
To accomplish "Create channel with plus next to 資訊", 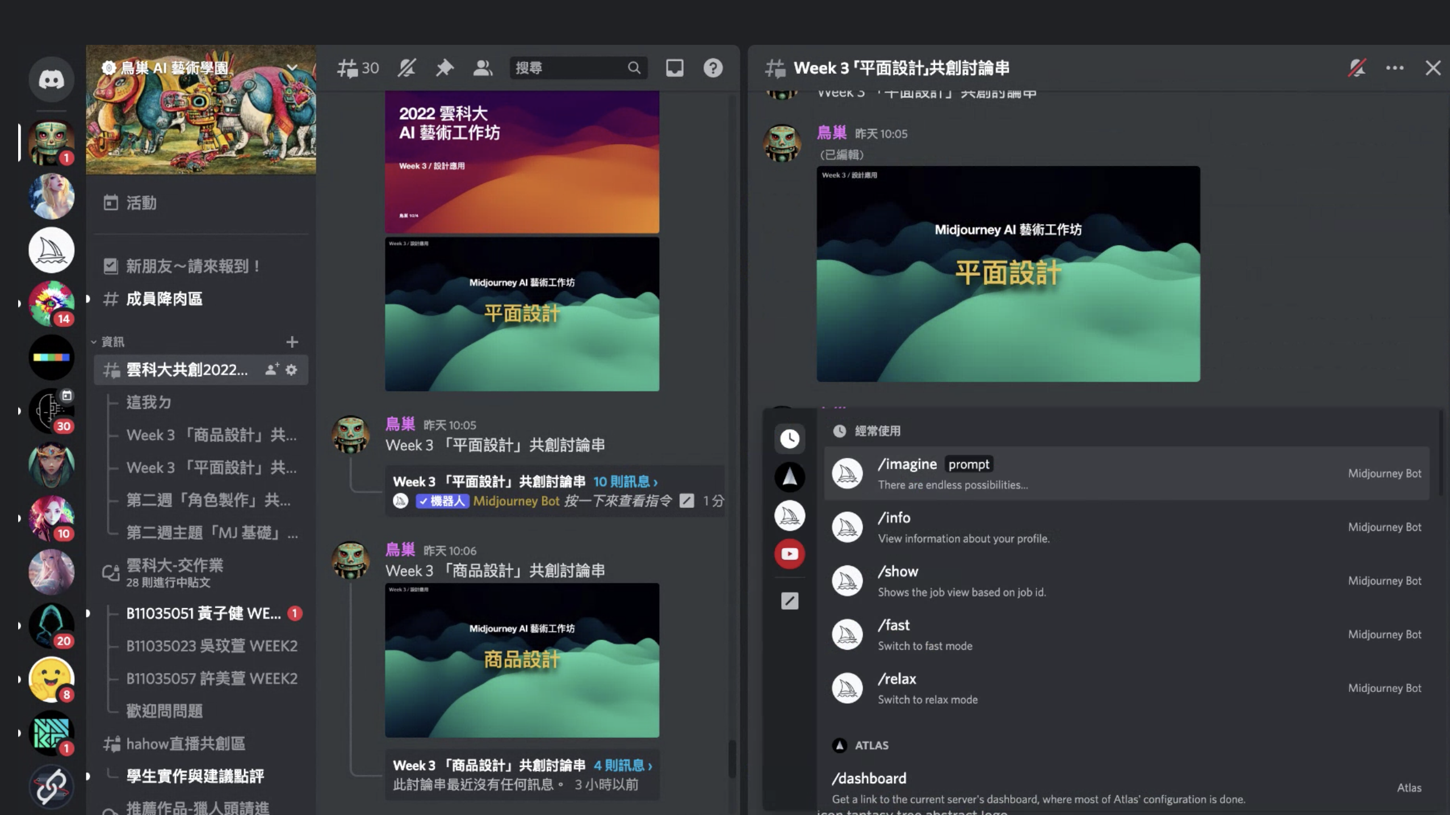I will 292,342.
